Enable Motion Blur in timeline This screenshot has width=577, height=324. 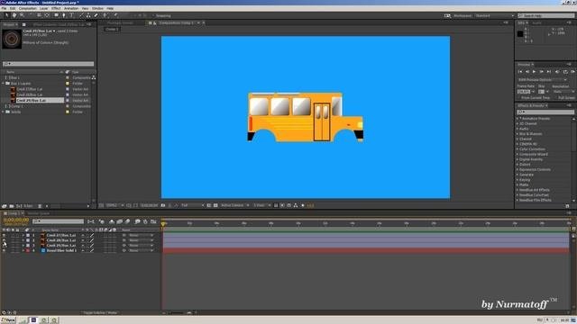click(x=127, y=221)
